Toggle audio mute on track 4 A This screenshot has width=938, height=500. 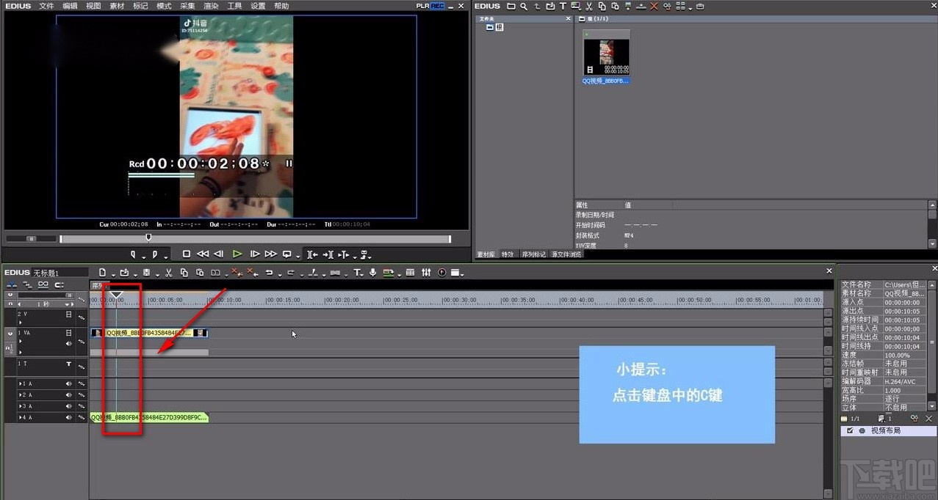[68, 417]
